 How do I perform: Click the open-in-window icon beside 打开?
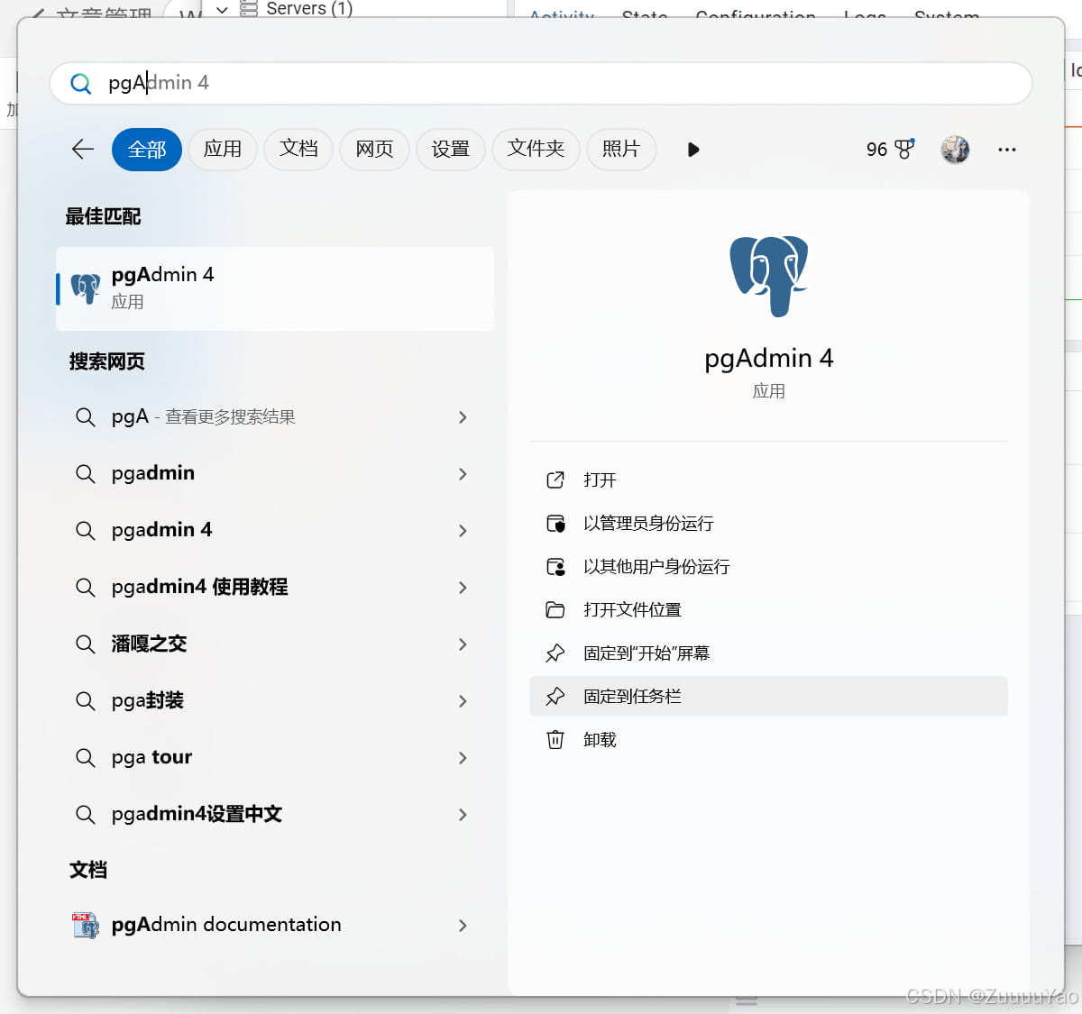click(555, 480)
